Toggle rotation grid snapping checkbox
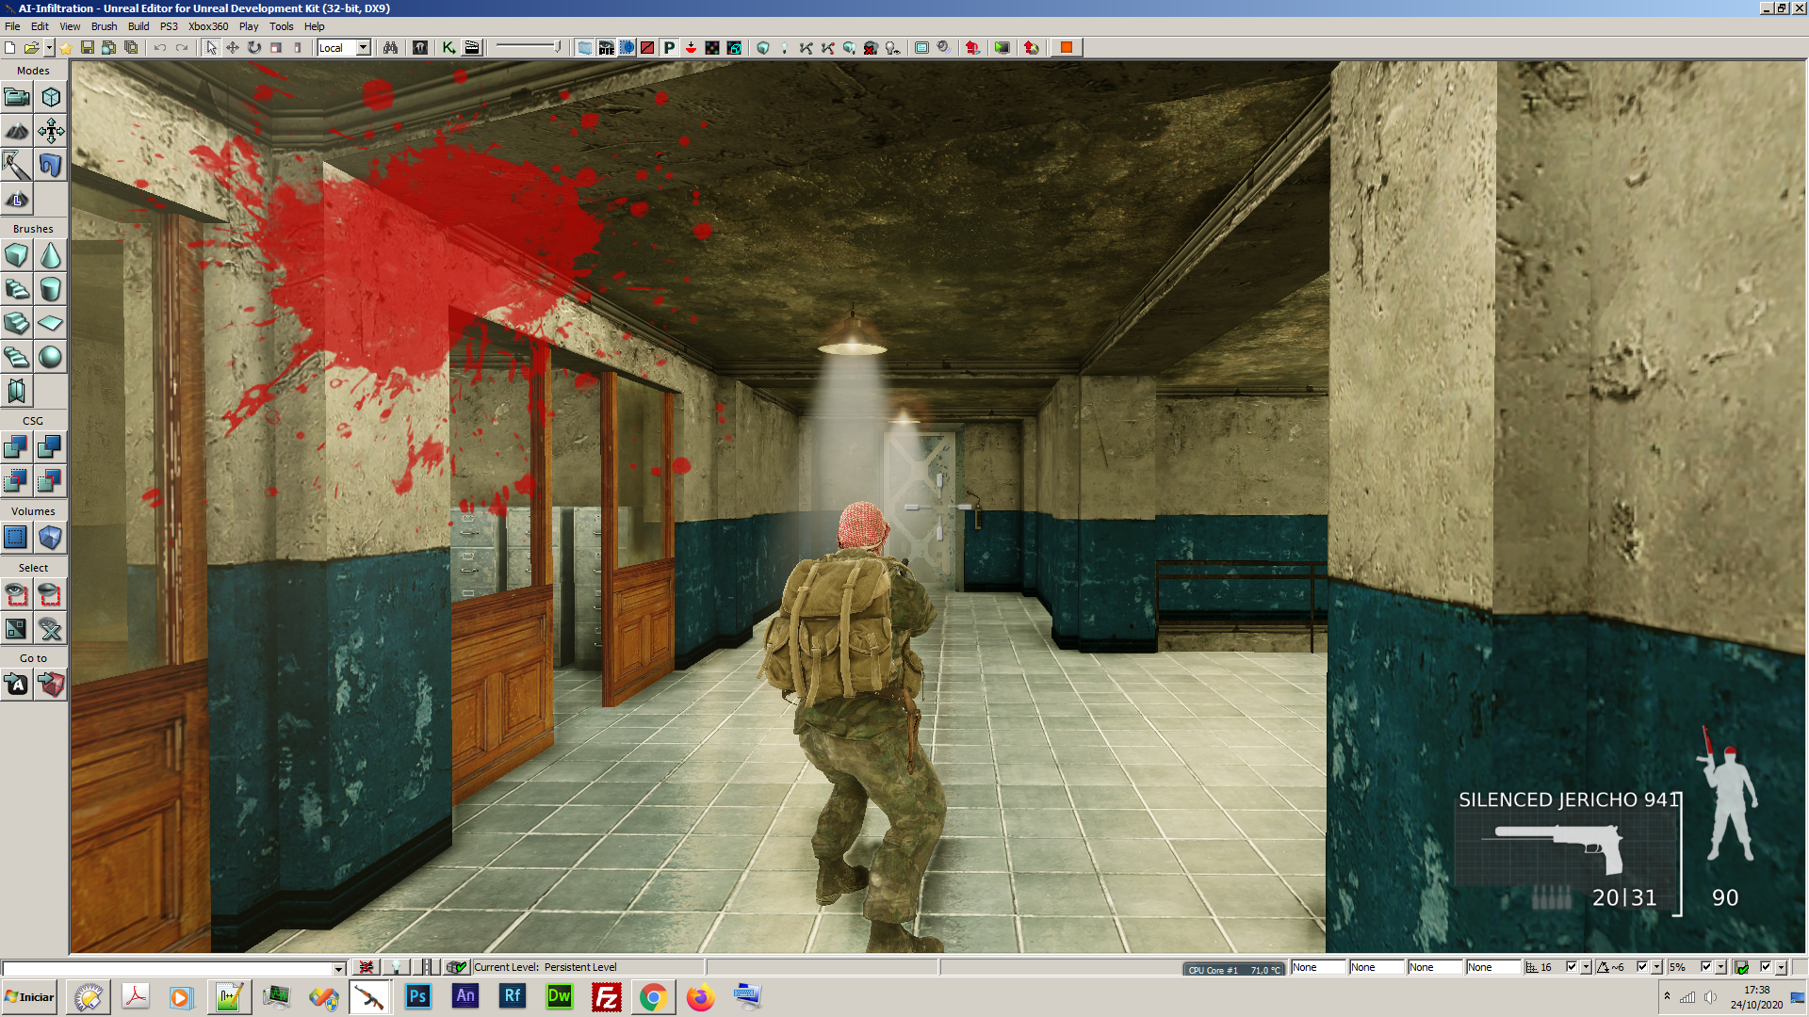The image size is (1809, 1017). click(x=1642, y=967)
